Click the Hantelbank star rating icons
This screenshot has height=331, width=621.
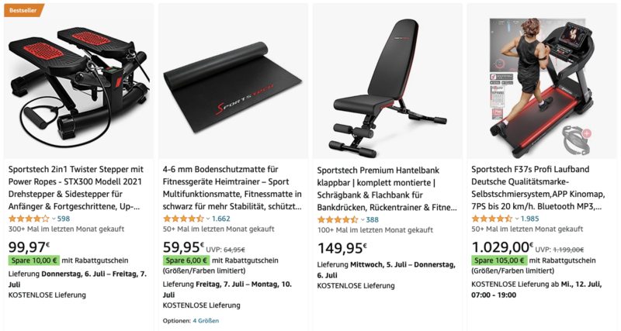337,219
